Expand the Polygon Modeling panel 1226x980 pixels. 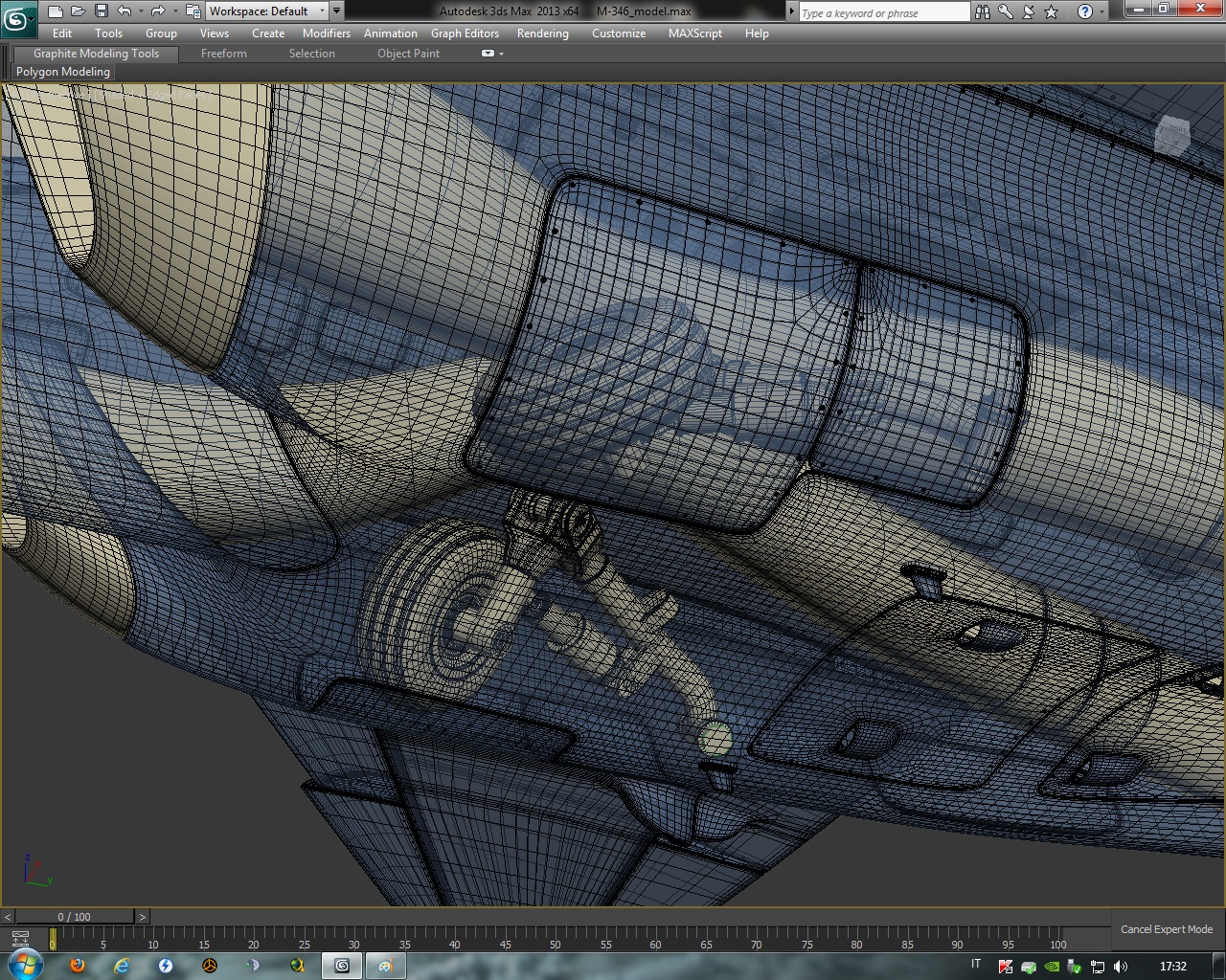pos(63,72)
